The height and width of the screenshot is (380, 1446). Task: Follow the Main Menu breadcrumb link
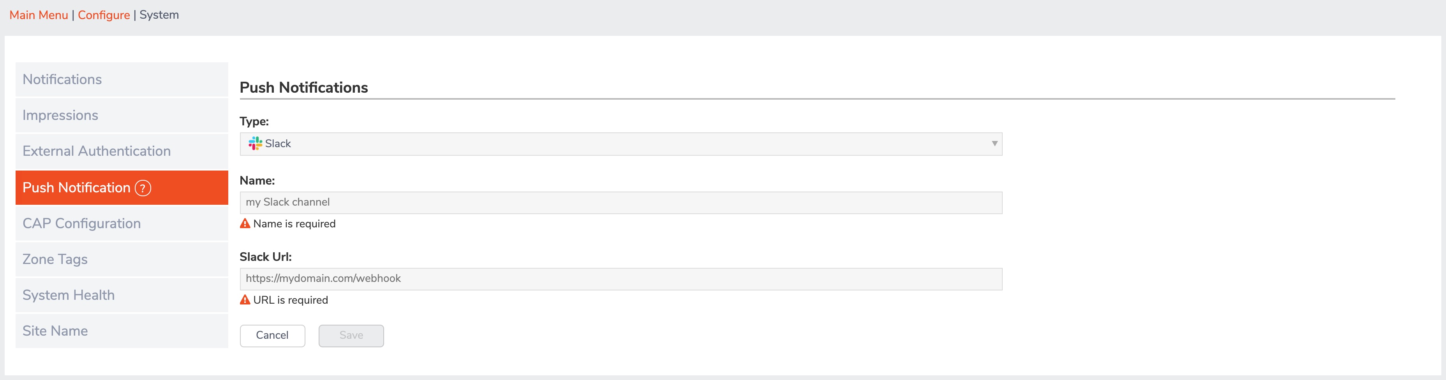pos(39,15)
